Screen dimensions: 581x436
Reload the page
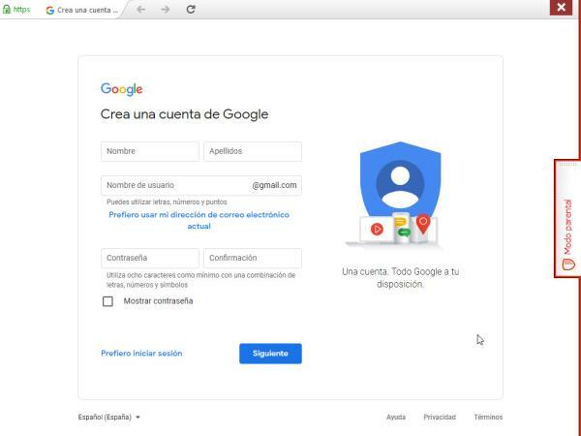click(191, 9)
